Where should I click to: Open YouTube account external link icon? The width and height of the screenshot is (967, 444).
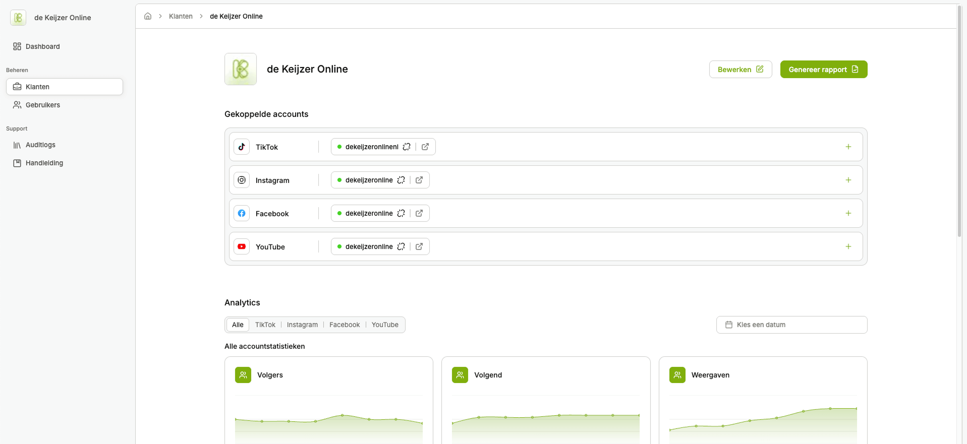coord(419,246)
